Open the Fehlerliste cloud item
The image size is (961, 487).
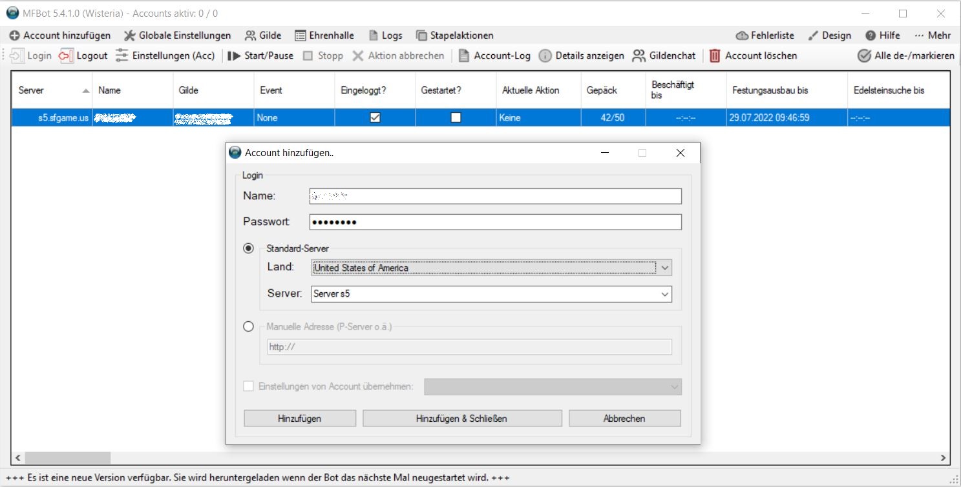coord(765,35)
